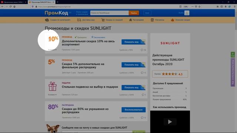Select the Доступно 8 предложений heading
Viewport: 237px width, 133px height.
[168, 83]
